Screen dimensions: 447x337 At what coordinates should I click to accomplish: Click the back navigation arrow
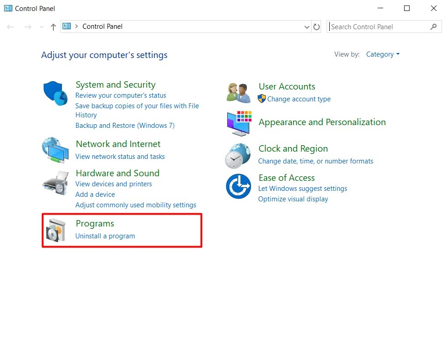(x=10, y=27)
